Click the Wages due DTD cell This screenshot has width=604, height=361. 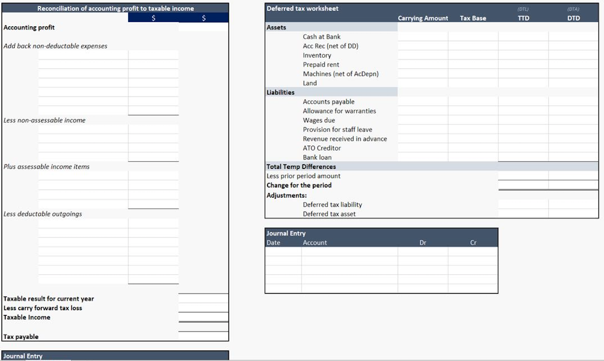(x=573, y=120)
